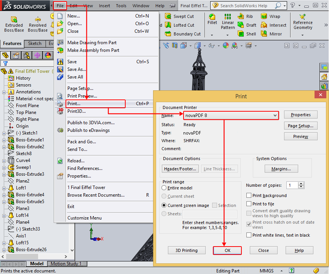Enable the Print background checkbox
This screenshot has width=329, height=274.
coord(249,195)
